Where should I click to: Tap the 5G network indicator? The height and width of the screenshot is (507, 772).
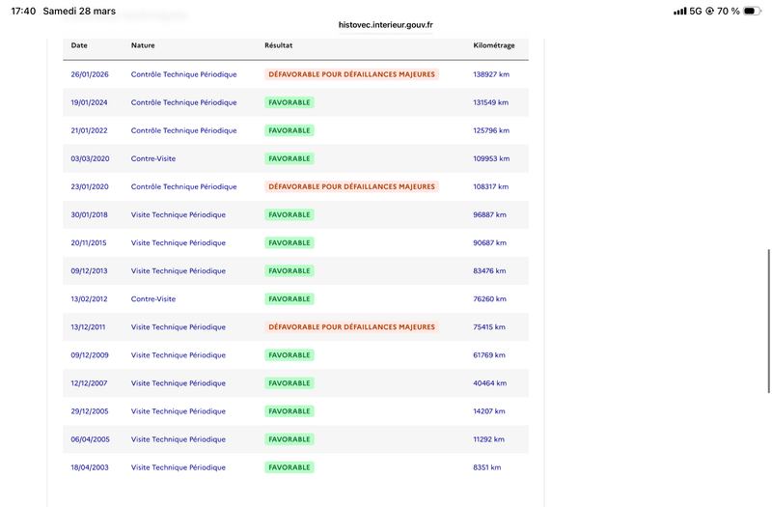coord(696,11)
